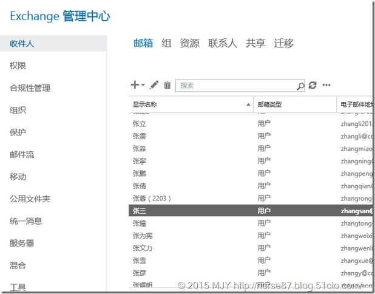Open 组织 in the left navigation
This screenshot has height=294, width=375.
coord(18,110)
